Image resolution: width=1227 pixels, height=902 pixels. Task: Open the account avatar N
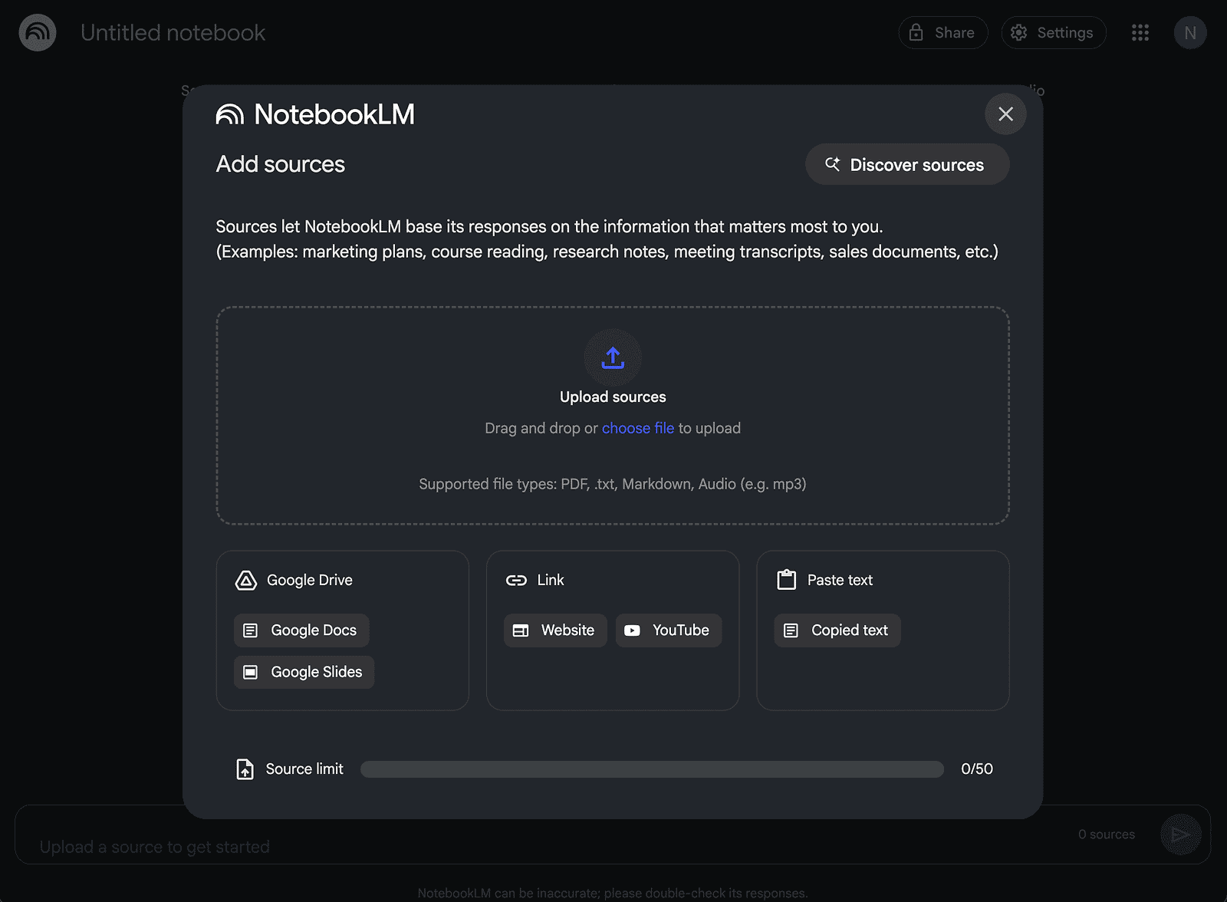(1190, 33)
